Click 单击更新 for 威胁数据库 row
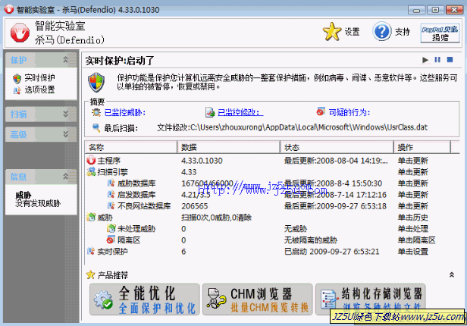The height and width of the screenshot is (326, 467). [x=412, y=183]
